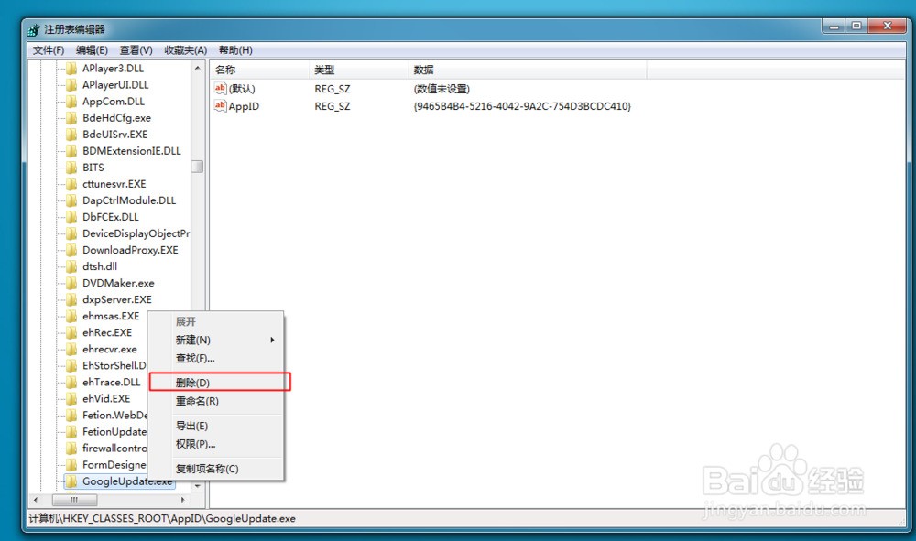Click the APlayer3.DLL folder icon
The height and width of the screenshot is (541, 916).
tap(71, 69)
